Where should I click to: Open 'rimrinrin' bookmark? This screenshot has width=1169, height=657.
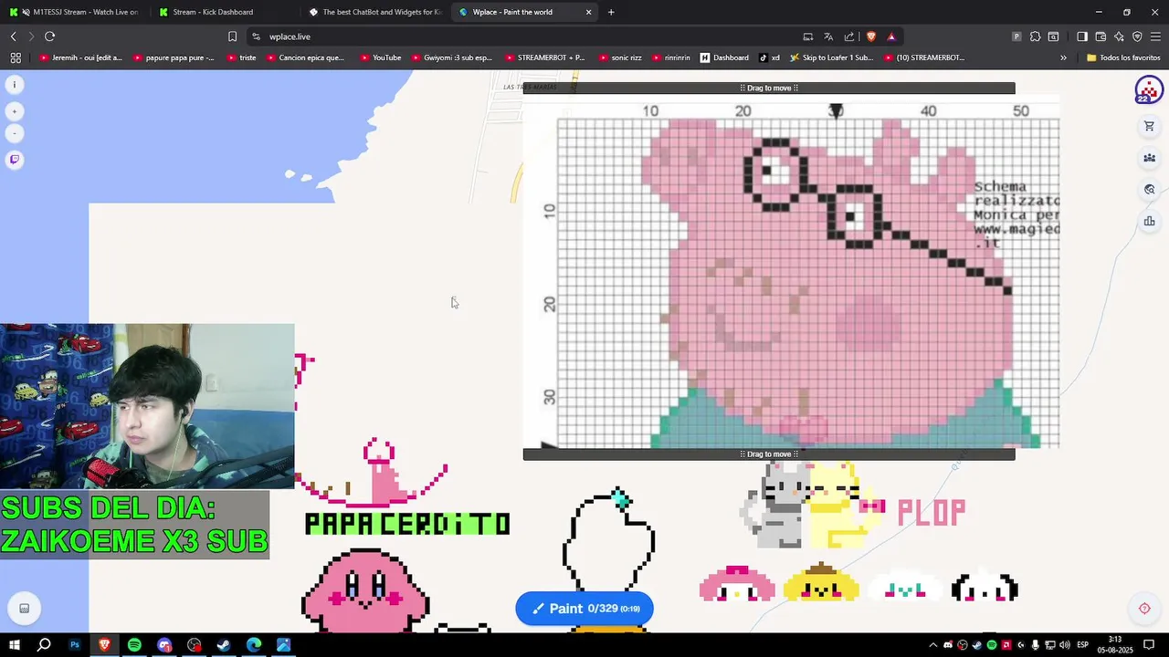pos(670,57)
